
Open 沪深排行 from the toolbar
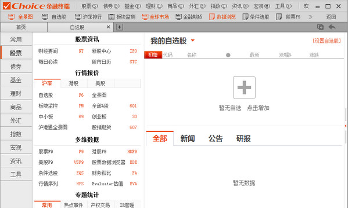point(88,17)
